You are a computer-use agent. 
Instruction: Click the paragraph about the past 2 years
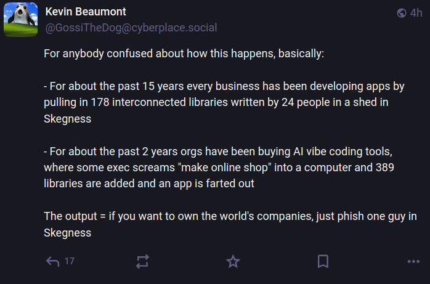pyautogui.click(x=216, y=168)
